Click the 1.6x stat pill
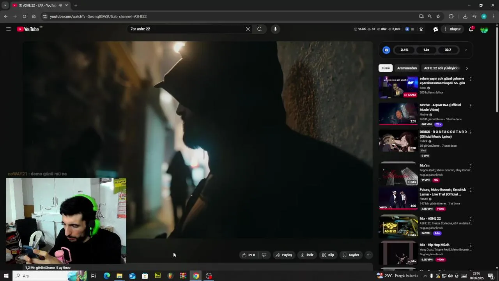 click(426, 50)
